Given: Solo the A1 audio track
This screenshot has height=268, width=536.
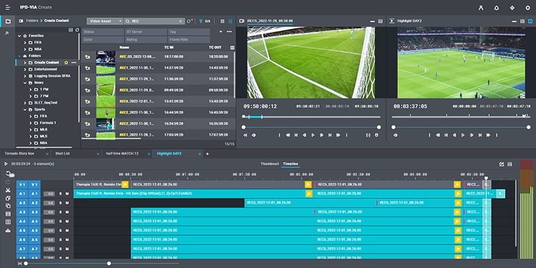Looking at the screenshot, I should pyautogui.click(x=61, y=194).
